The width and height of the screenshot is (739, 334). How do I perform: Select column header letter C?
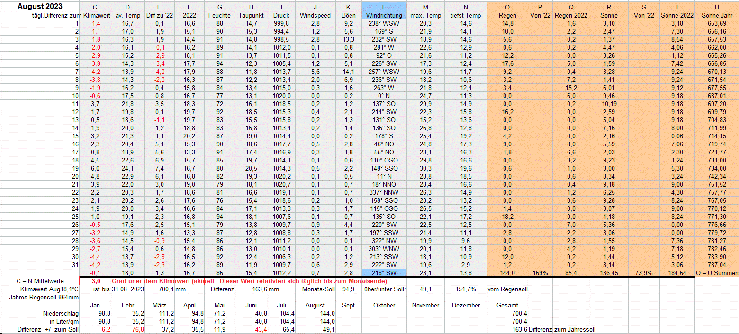[x=95, y=7]
